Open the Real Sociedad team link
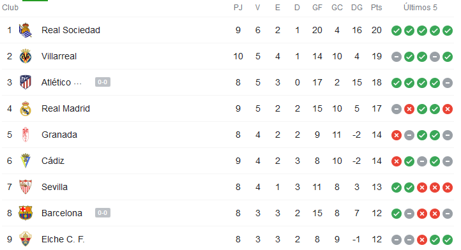 point(71,30)
